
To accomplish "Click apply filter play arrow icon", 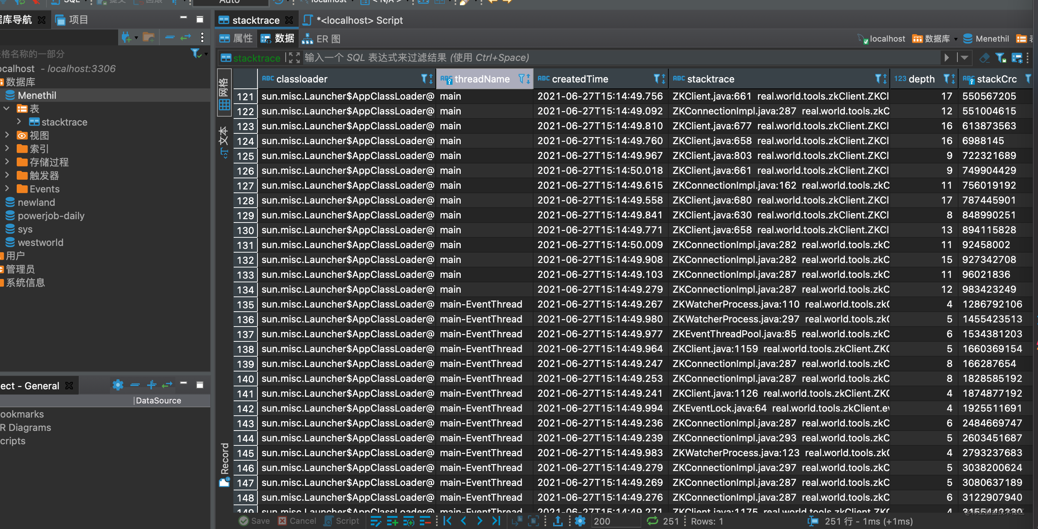I will click(946, 58).
